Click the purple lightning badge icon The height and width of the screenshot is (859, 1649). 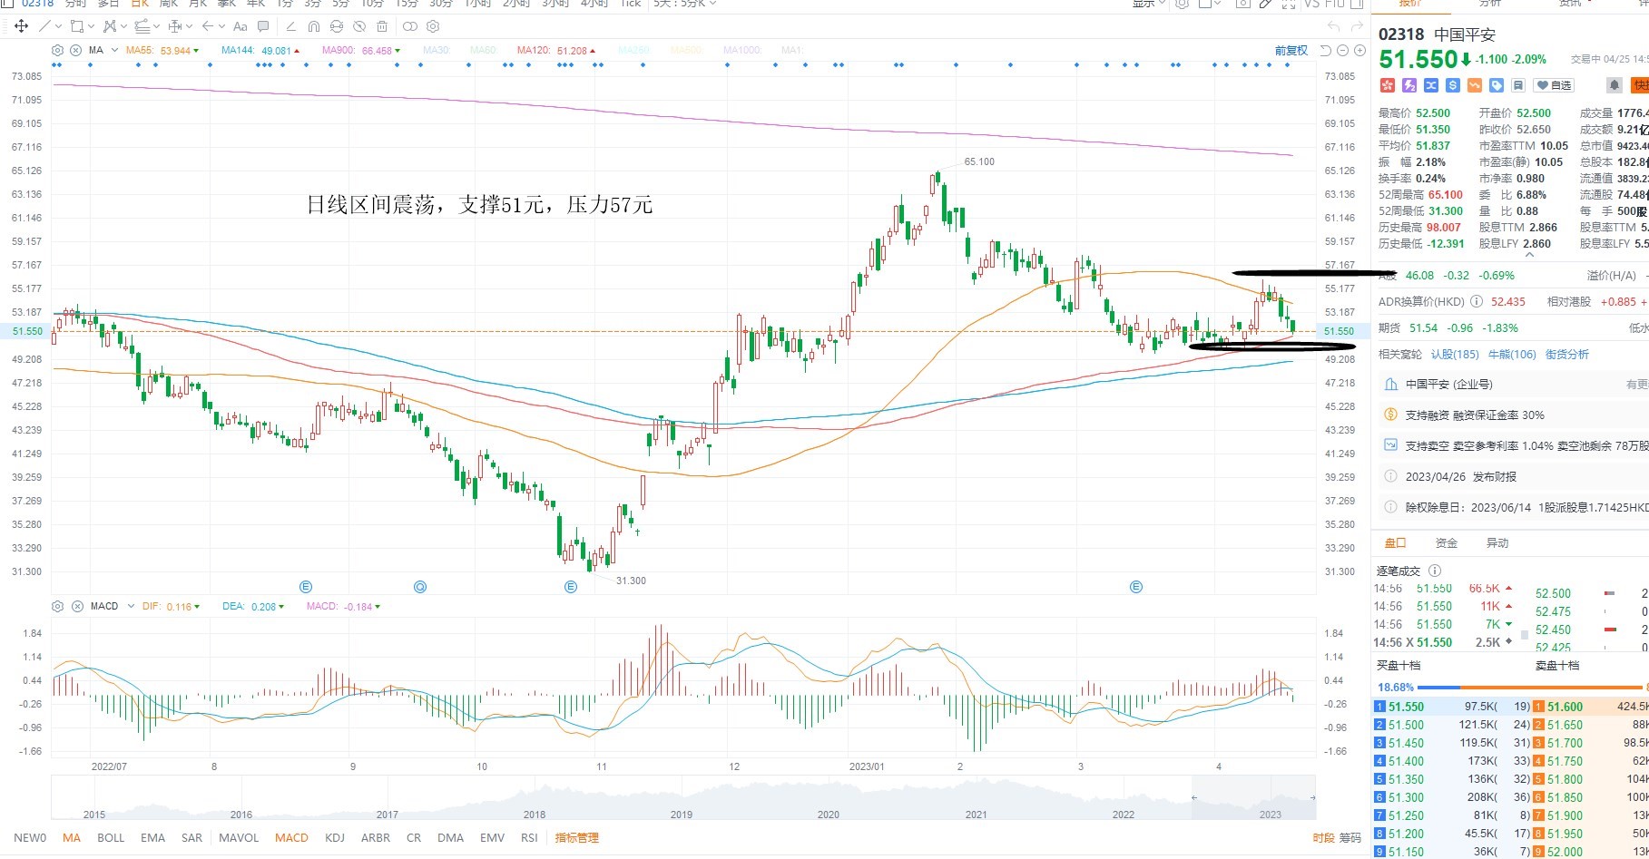click(1409, 85)
